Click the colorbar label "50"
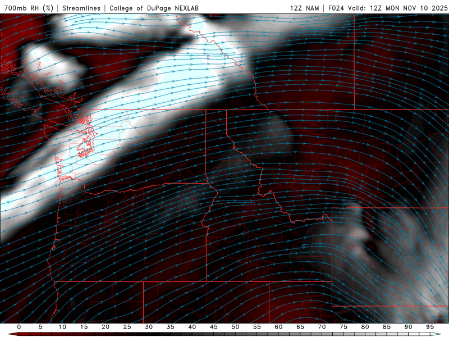The height and width of the screenshot is (337, 449). (x=235, y=327)
